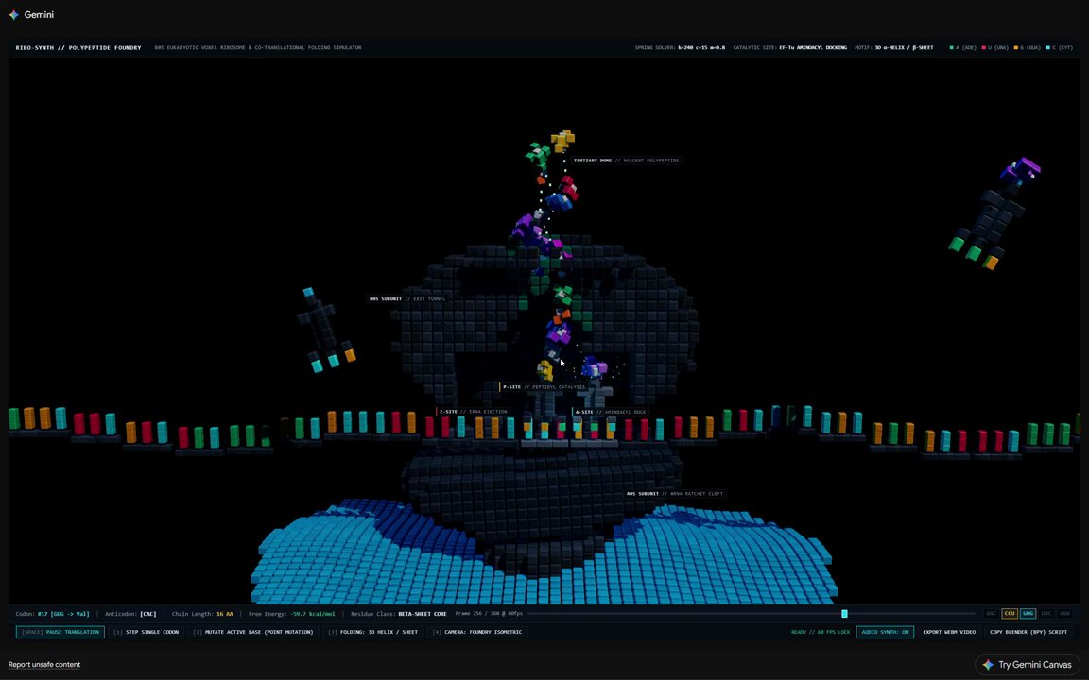
Task: Toggle Audio Synth: ON
Action: [885, 632]
